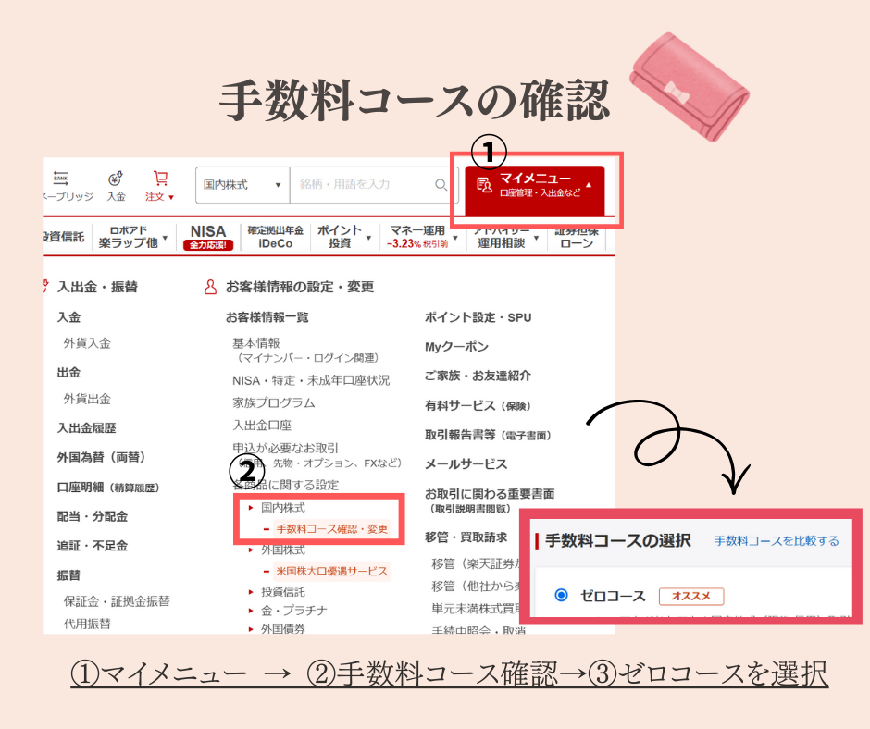
Task: Click the 米国株大口優遇サービス link
Action: click(x=331, y=571)
